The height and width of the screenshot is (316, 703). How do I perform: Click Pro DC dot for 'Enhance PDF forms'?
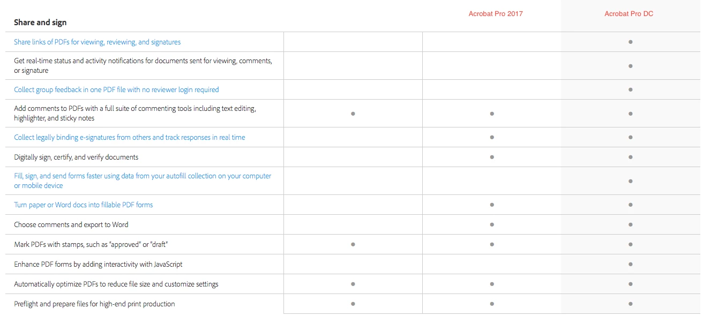click(x=631, y=264)
